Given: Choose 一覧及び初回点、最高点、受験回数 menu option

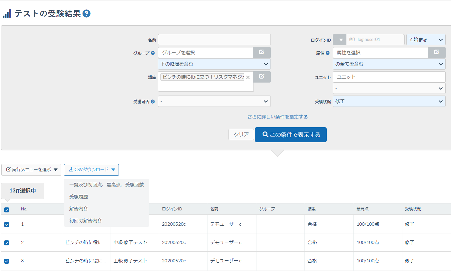Looking at the screenshot, I should point(107,185).
